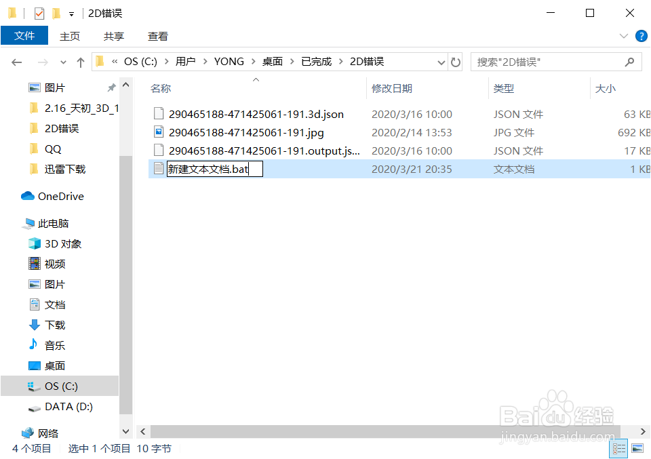Sort by the 名称 column header
Image resolution: width=651 pixels, height=459 pixels.
[x=161, y=88]
